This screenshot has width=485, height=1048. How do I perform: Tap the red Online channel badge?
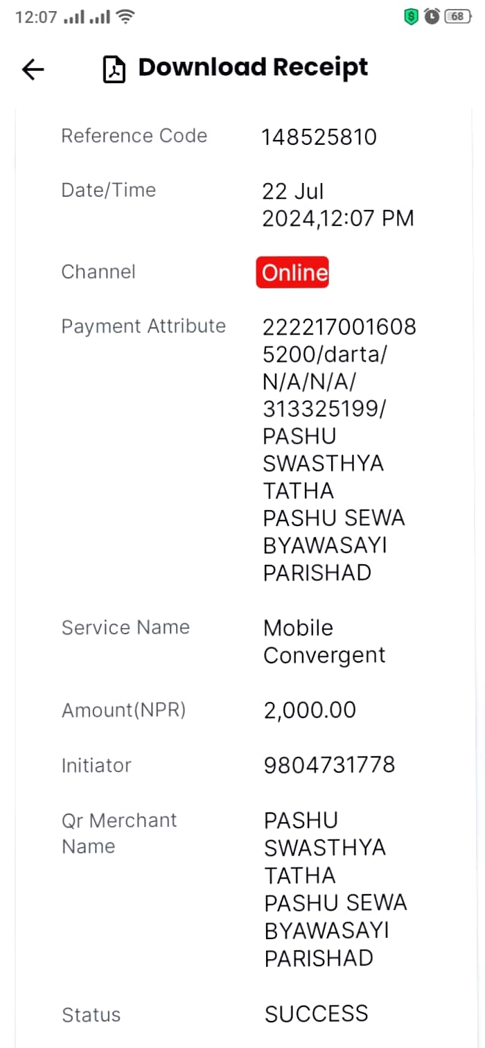(x=292, y=272)
